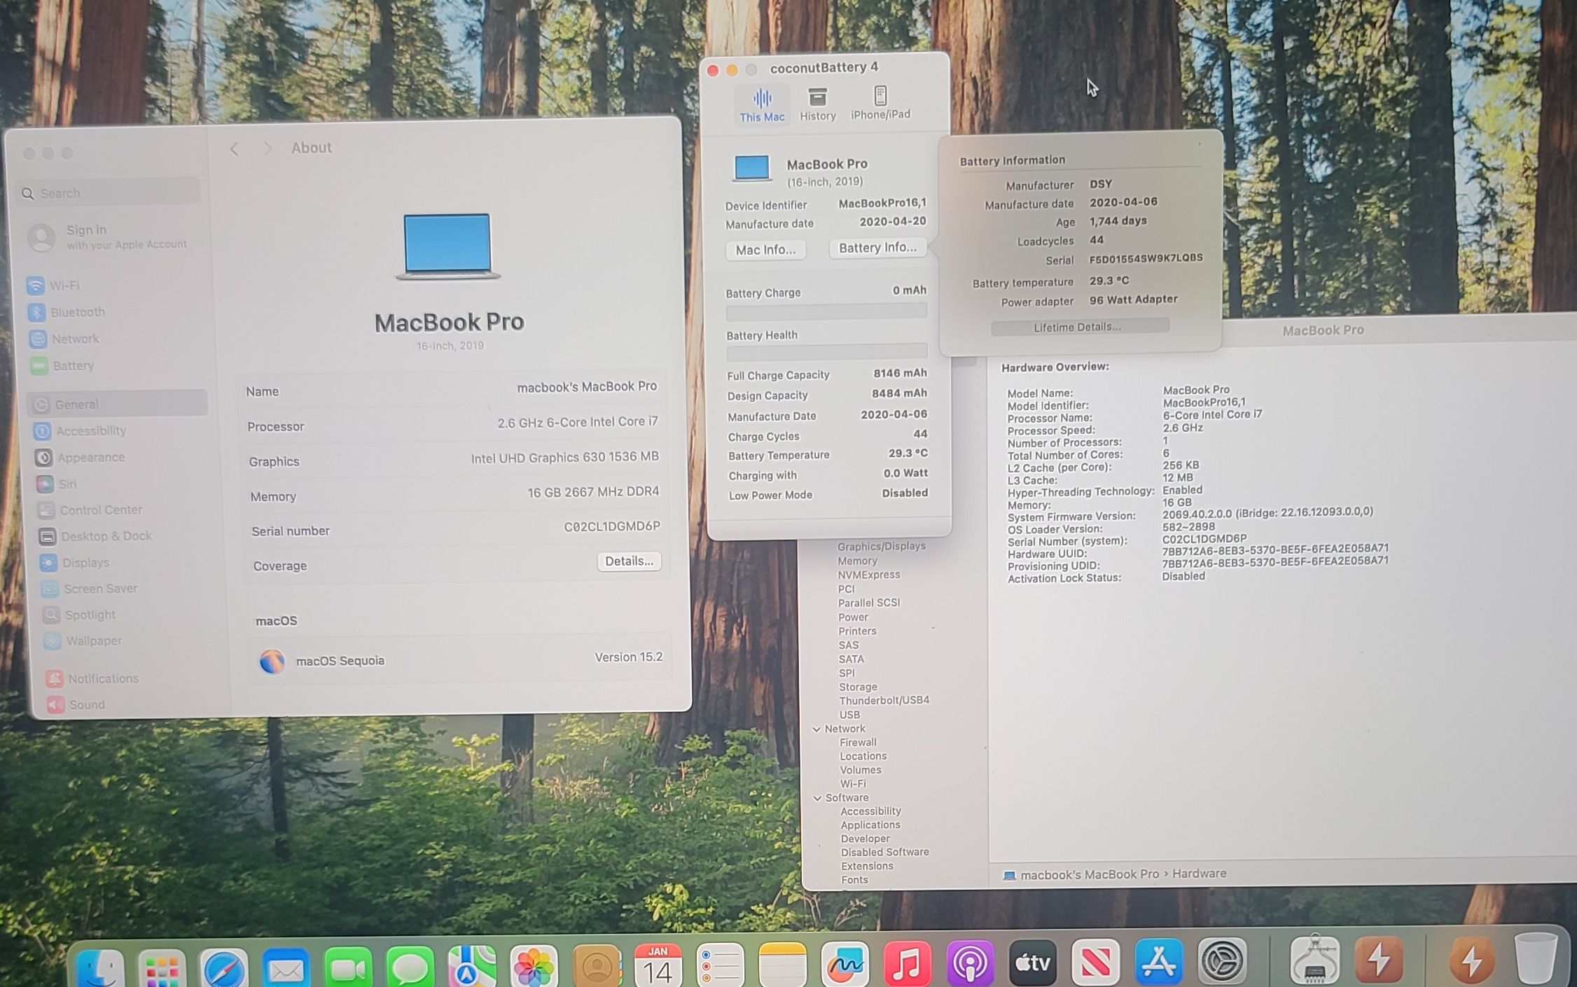Viewport: 1577px width, 987px height.
Task: Collapse the Software section in sidebar tree
Action: (x=817, y=798)
